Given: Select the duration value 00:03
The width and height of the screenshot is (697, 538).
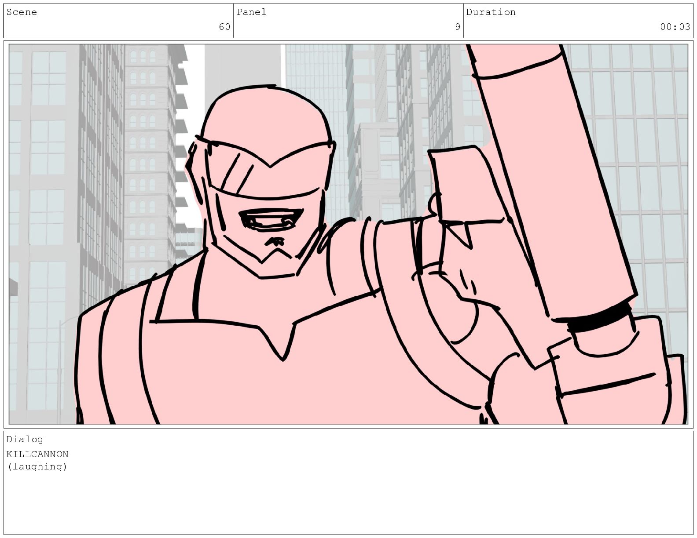Looking at the screenshot, I should pos(675,27).
